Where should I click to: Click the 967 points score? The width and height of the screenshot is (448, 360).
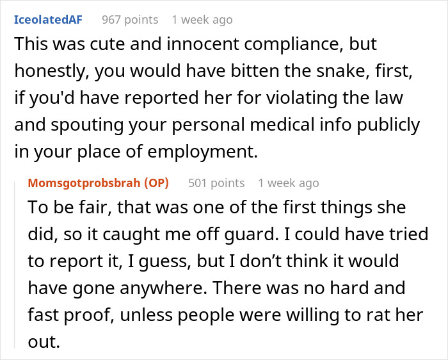click(130, 20)
